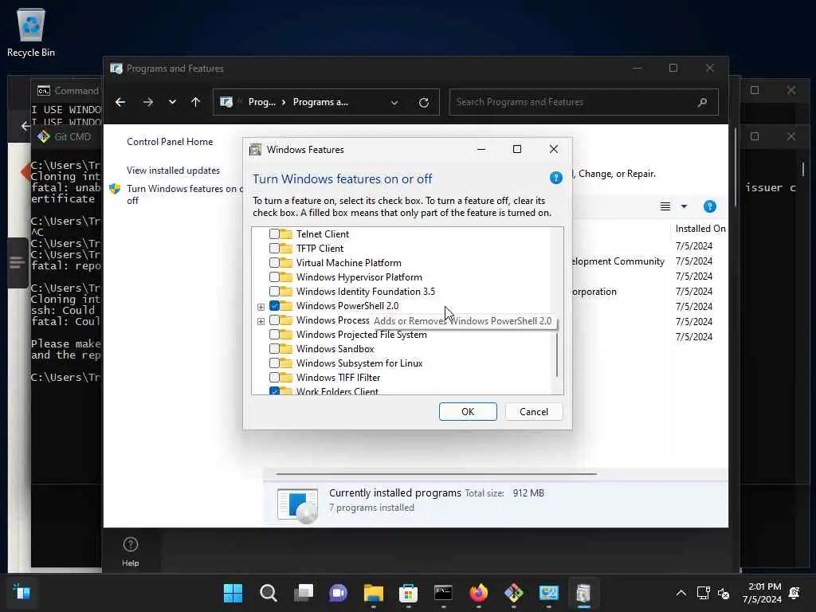Click the search magnifier in Programs and Features

[x=702, y=102]
